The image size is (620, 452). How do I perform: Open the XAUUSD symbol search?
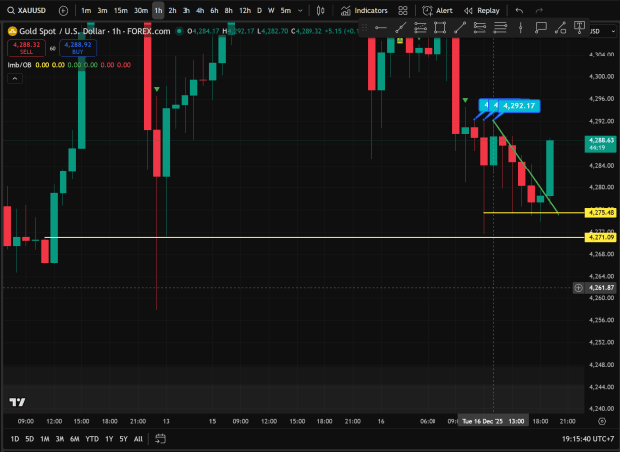[27, 10]
